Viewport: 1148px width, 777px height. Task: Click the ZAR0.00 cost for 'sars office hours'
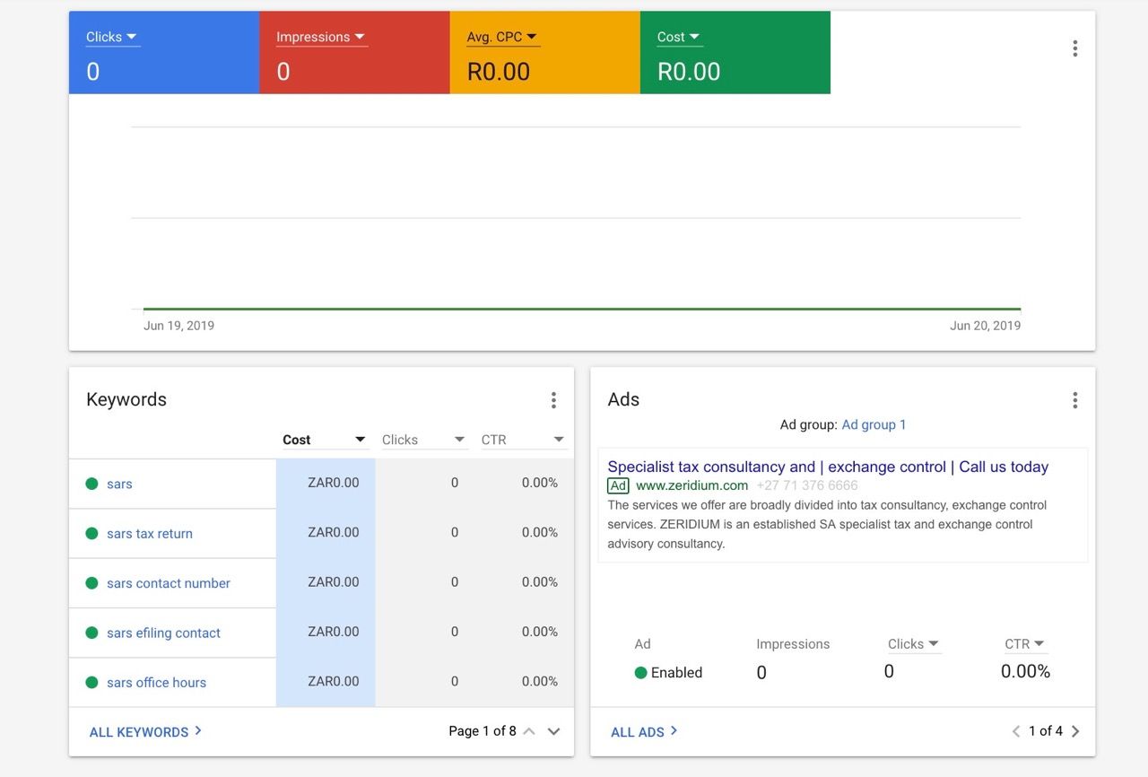coord(333,681)
